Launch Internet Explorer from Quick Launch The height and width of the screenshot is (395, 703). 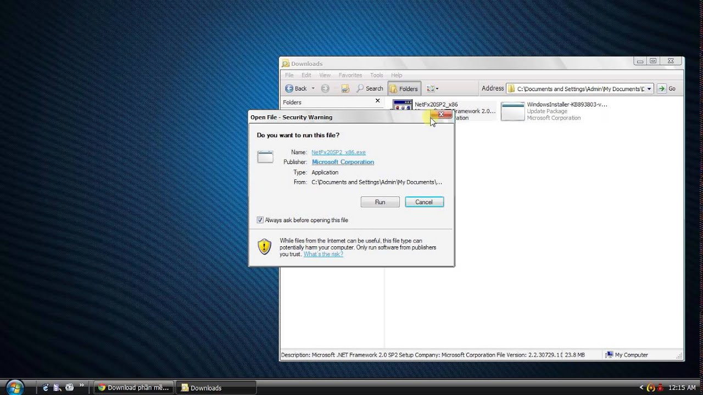(x=46, y=387)
